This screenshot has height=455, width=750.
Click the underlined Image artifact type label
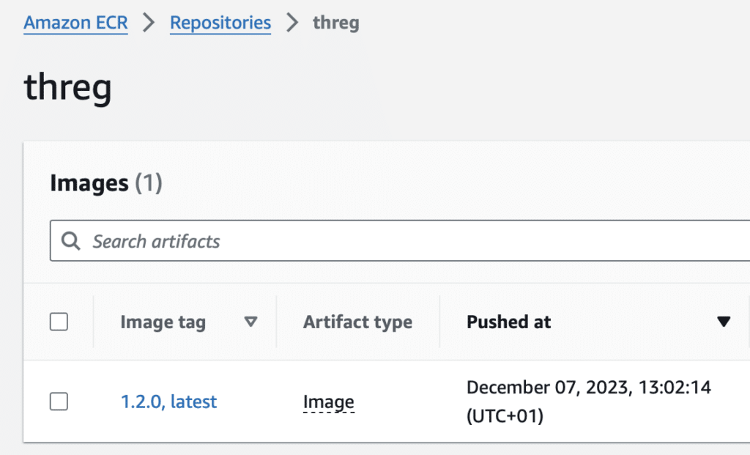(329, 402)
